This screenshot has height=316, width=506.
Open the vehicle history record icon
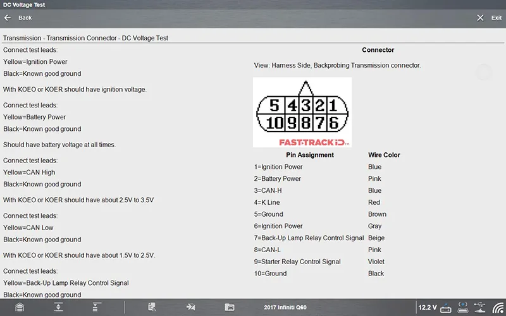pyautogui.click(x=152, y=307)
